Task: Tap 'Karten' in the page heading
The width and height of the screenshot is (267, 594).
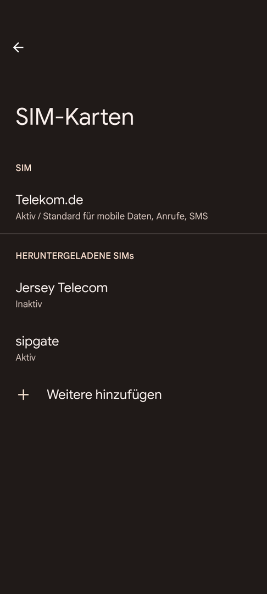Action: [99, 117]
